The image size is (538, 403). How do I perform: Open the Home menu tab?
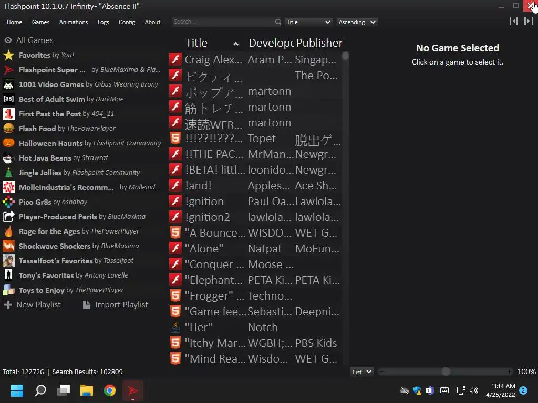(x=14, y=22)
